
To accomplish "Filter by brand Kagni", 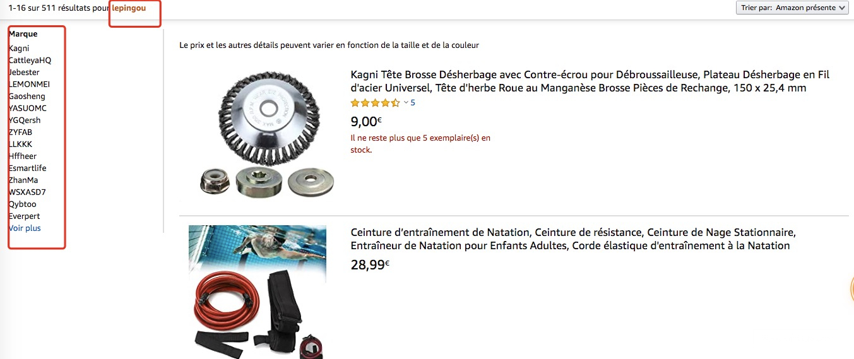I will (19, 49).
